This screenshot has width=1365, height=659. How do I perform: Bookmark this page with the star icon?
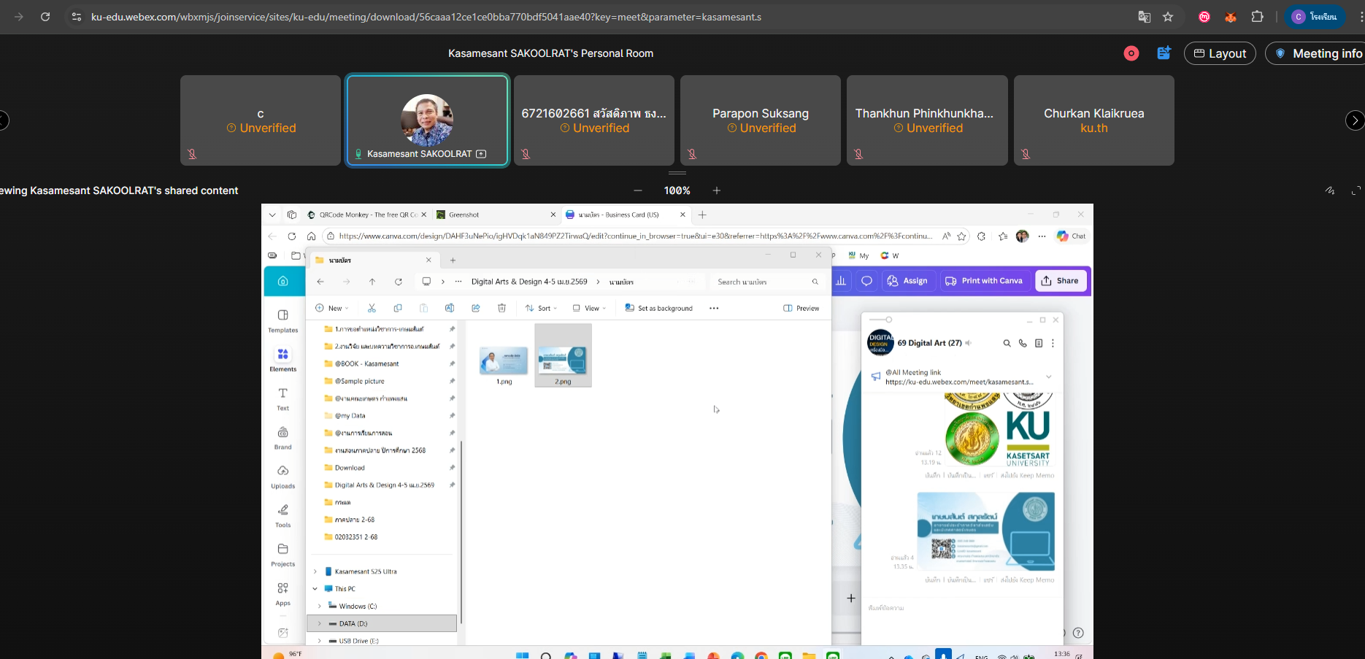click(x=1168, y=17)
